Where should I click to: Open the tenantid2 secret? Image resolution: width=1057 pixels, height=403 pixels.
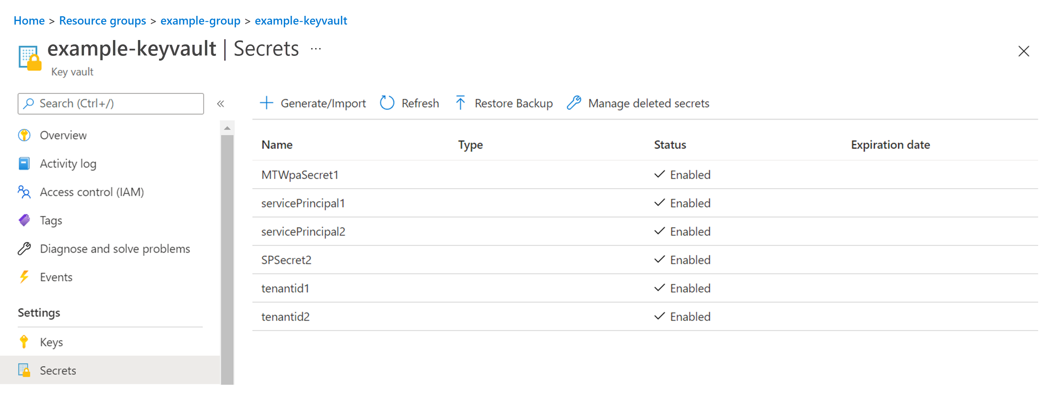(285, 316)
